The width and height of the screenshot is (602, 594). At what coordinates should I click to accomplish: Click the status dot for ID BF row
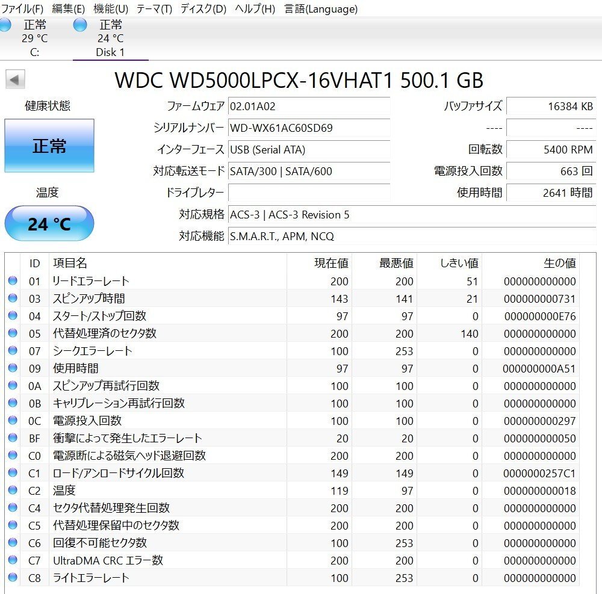13,438
